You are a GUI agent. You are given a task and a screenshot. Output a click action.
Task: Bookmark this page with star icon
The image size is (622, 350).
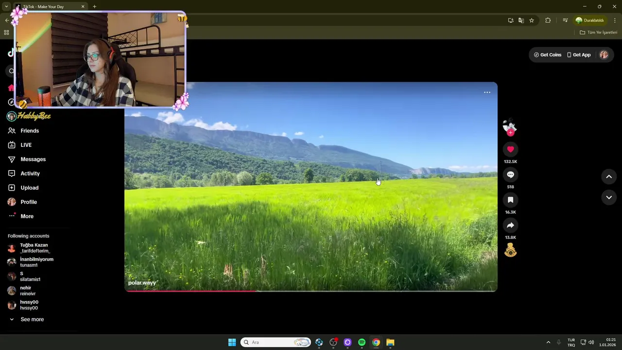[532, 20]
